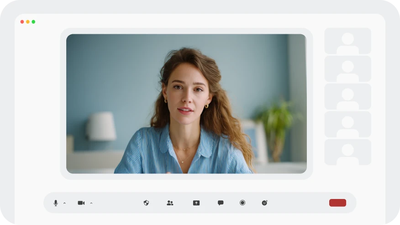Start recording the meeting
The image size is (400, 225).
[242, 203]
